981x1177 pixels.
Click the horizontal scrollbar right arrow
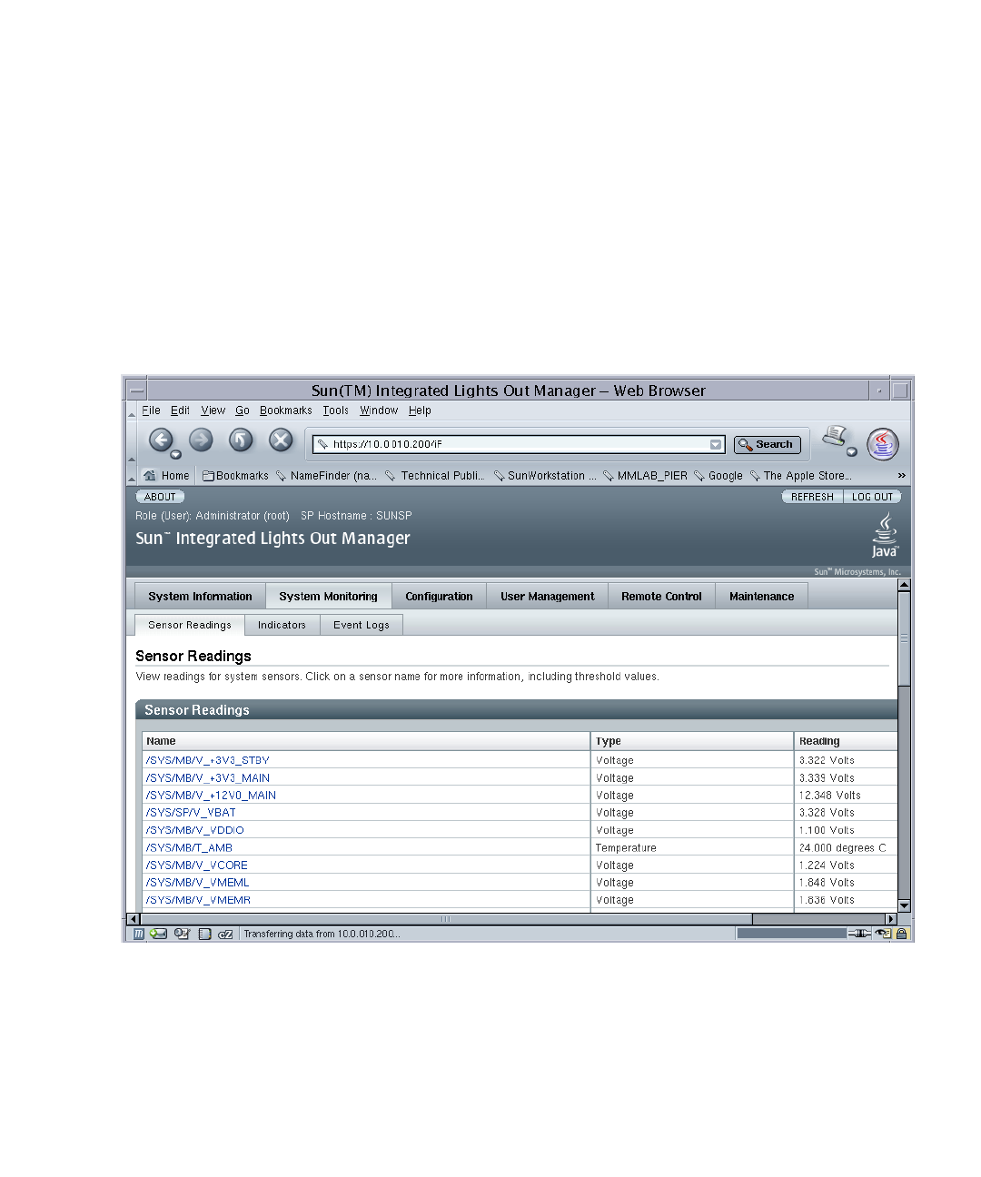pos(891,919)
